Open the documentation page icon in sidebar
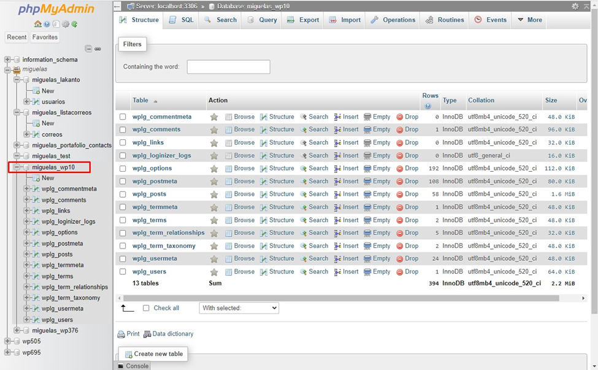598x370 pixels. tap(56, 24)
